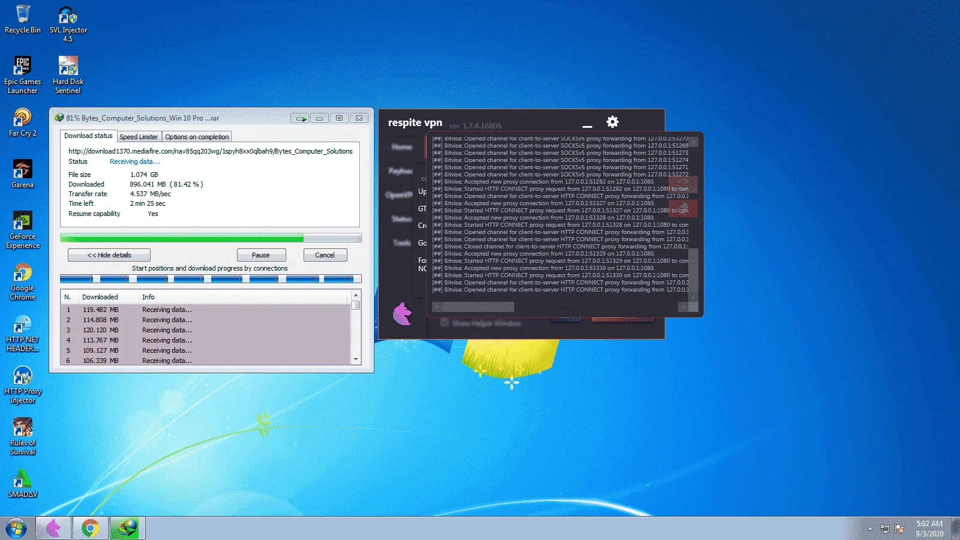Click the 'Receiving data...' status text
Viewport: 960px width, 540px height.
[134, 161]
